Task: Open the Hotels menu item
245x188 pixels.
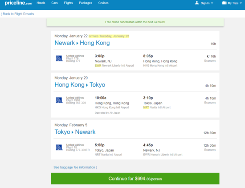Action: tap(41, 3)
